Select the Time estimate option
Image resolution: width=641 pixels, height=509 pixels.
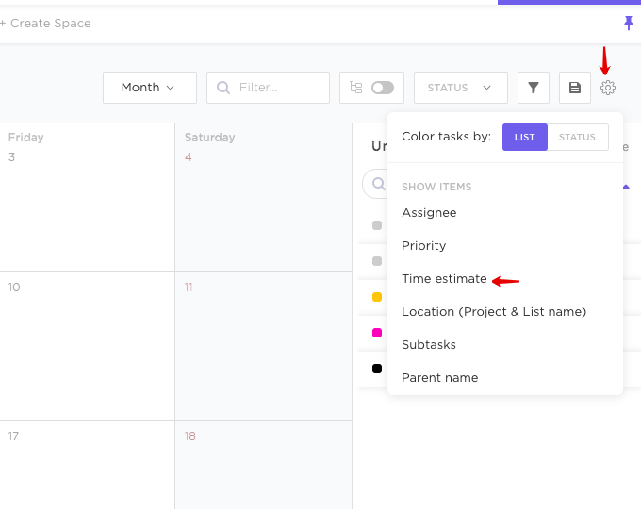444,279
